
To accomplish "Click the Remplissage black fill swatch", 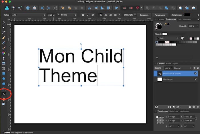I will 187,15.
